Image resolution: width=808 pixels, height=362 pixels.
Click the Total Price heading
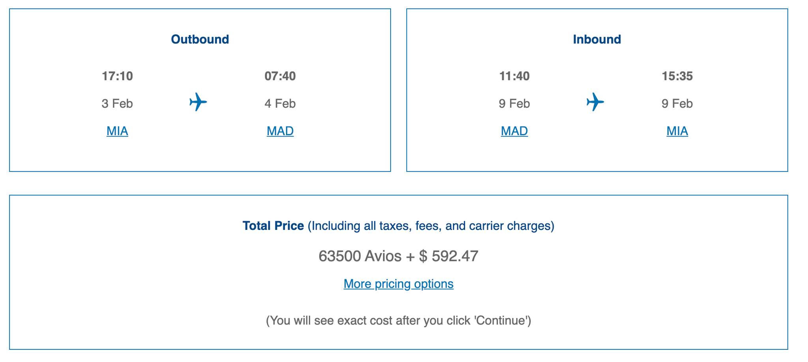click(x=272, y=226)
